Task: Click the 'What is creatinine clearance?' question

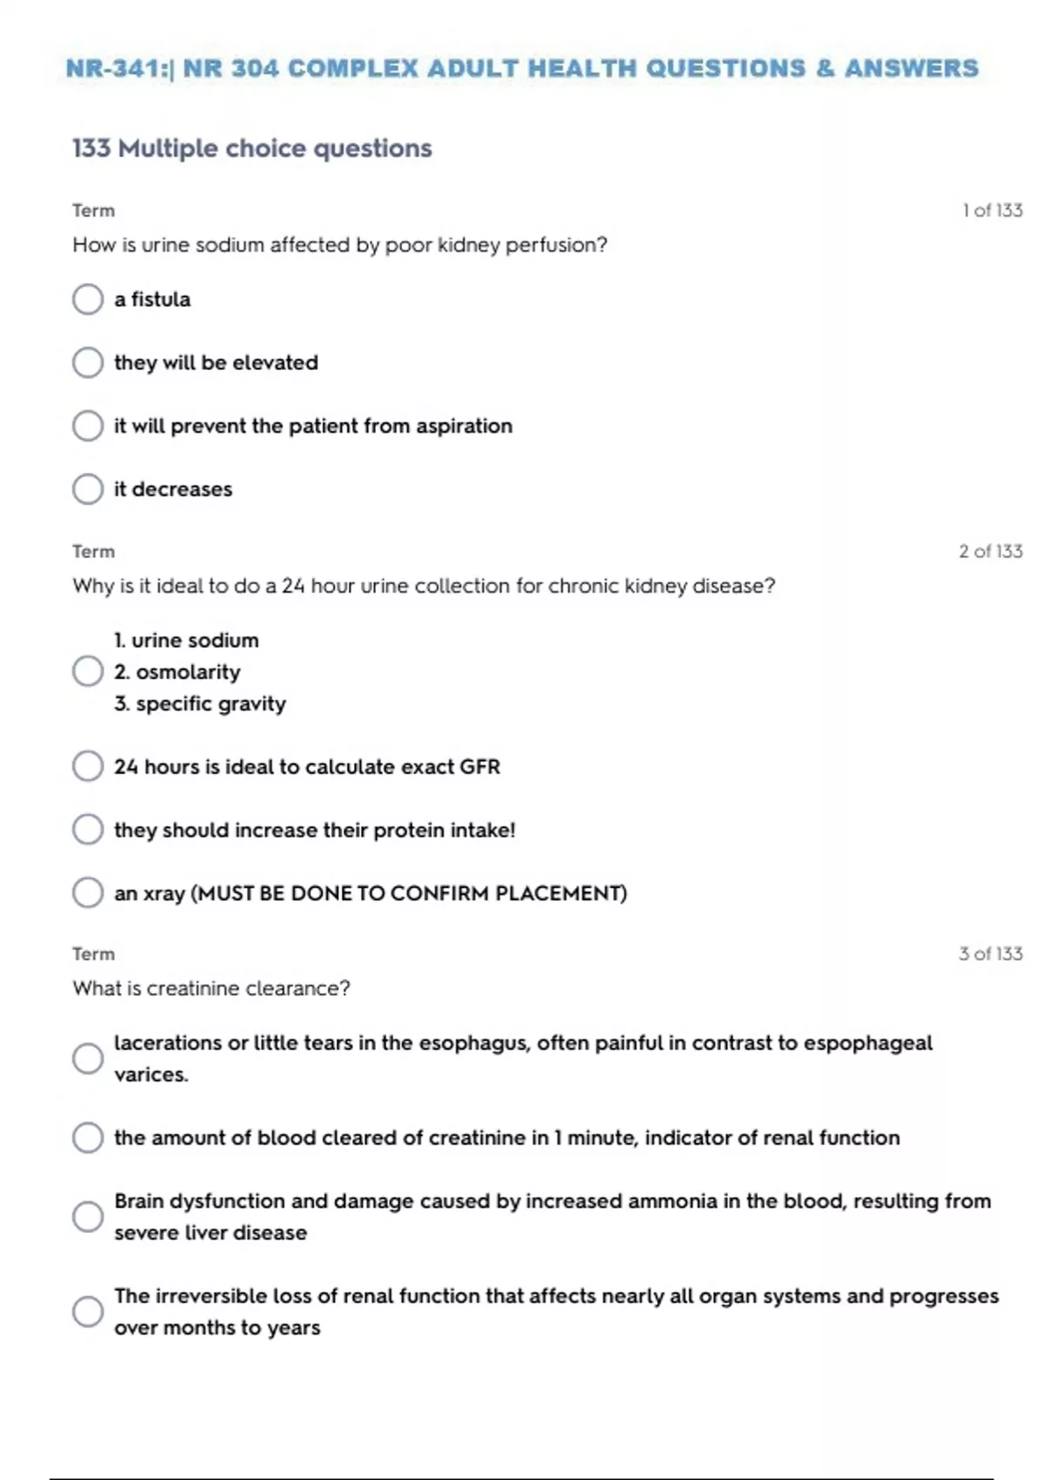Action: point(211,989)
